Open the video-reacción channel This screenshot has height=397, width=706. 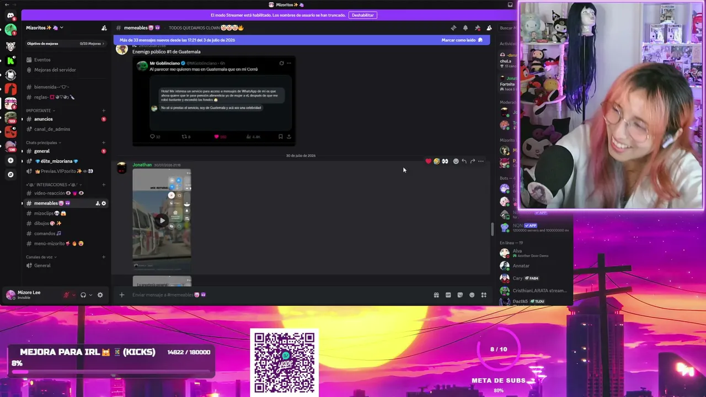[x=66, y=194]
